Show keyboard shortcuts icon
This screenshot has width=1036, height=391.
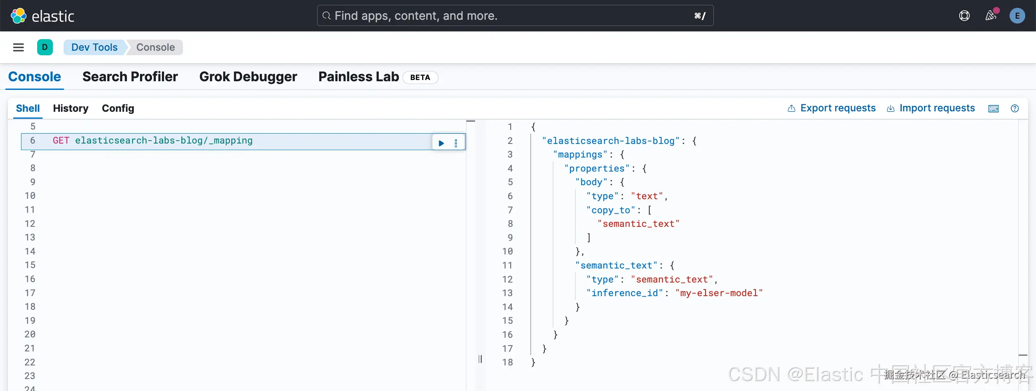993,108
